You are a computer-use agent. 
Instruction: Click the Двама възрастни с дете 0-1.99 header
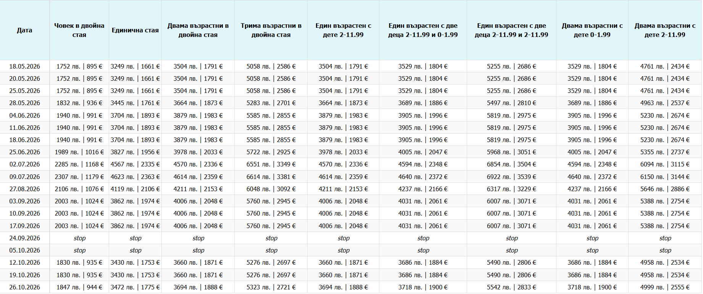[592, 30]
